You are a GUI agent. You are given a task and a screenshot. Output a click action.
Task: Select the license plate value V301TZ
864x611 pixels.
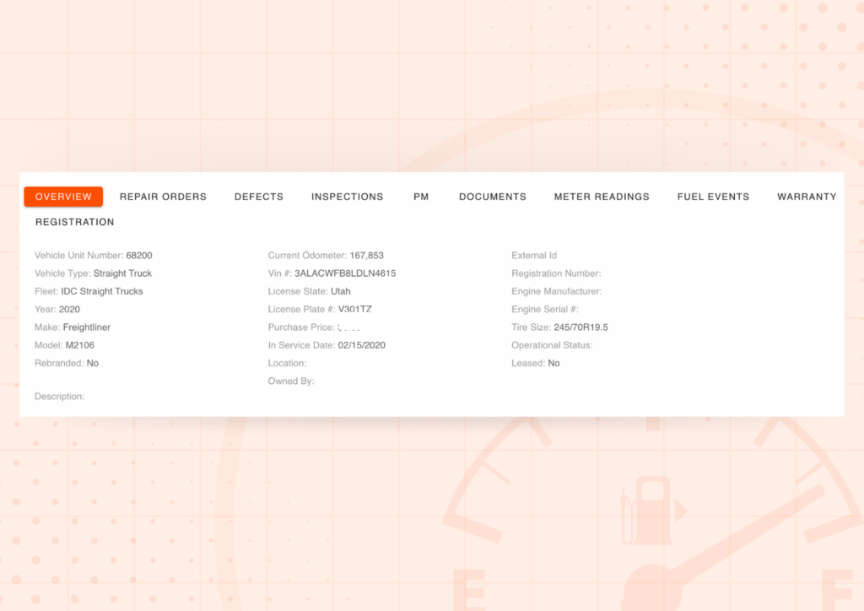pos(355,310)
